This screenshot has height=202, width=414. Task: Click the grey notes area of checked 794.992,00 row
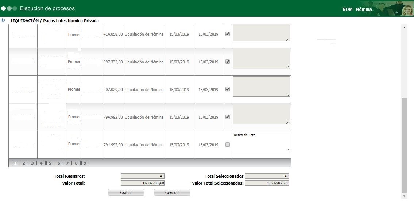click(x=262, y=114)
